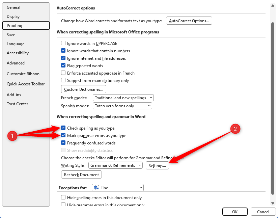Uncheck "Flag repeated words"
This screenshot has height=218, width=278.
(x=63, y=65)
